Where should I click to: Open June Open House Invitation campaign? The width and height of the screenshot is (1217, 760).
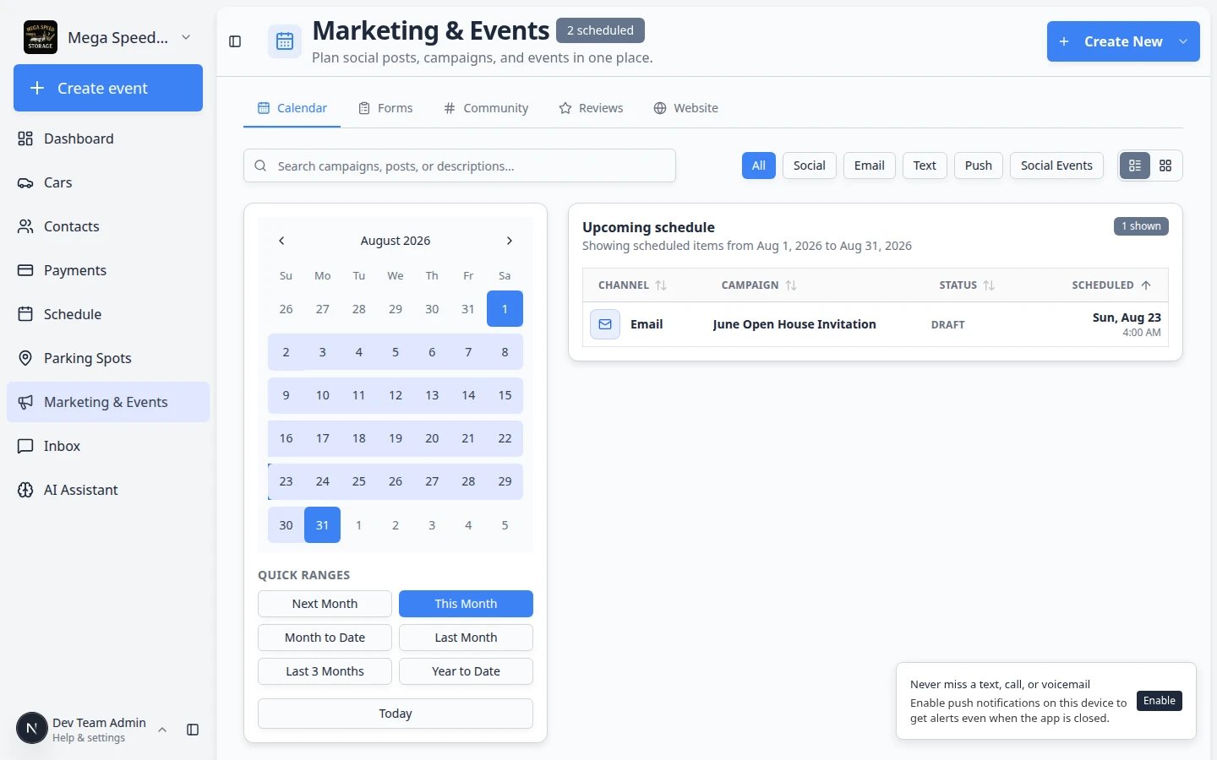pyautogui.click(x=794, y=324)
